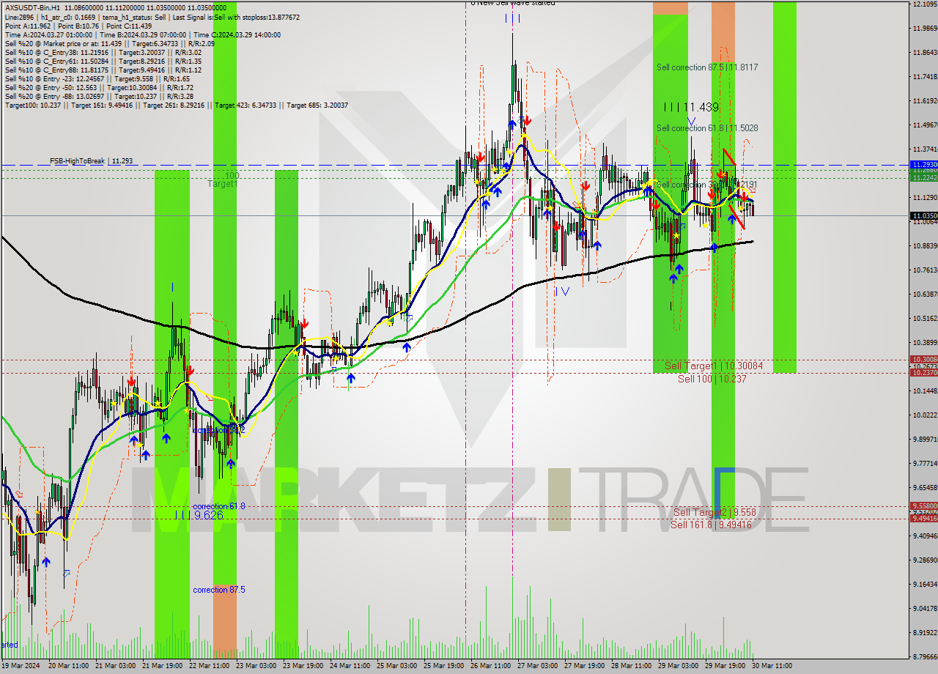Select the blue 'correction 87.5' label
Screen dimensions: 938x674
219,590
